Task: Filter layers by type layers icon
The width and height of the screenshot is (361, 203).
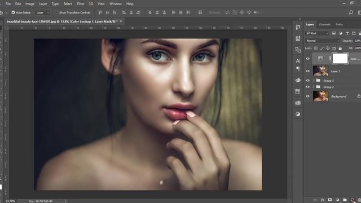Action: coord(347,33)
